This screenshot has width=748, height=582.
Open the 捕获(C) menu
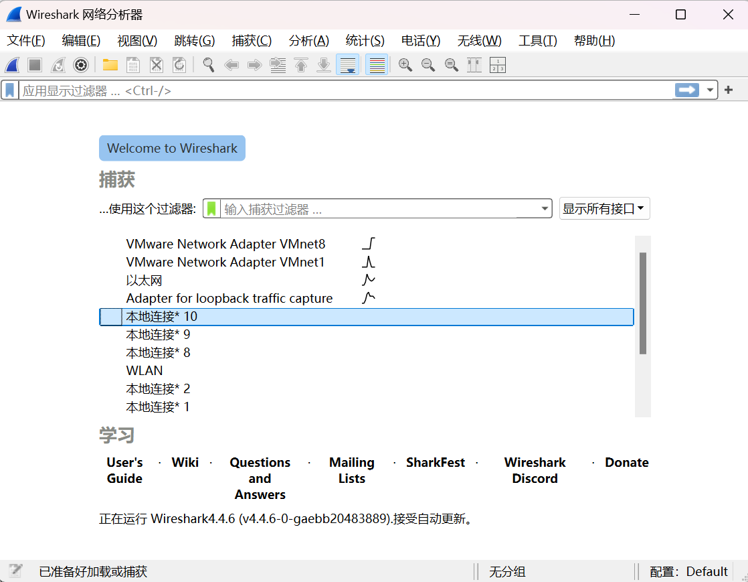(x=252, y=41)
